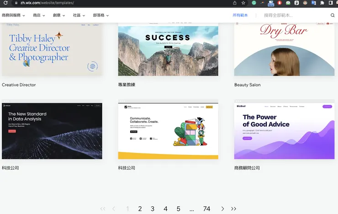Click the 專業教練 template title
338x214 pixels.
(127, 85)
